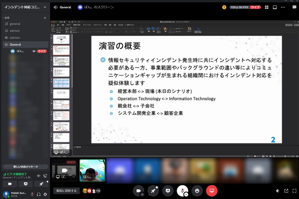Select ぽん。's video thumbnail
The width and height of the screenshot is (299, 199).
[x=92, y=171]
